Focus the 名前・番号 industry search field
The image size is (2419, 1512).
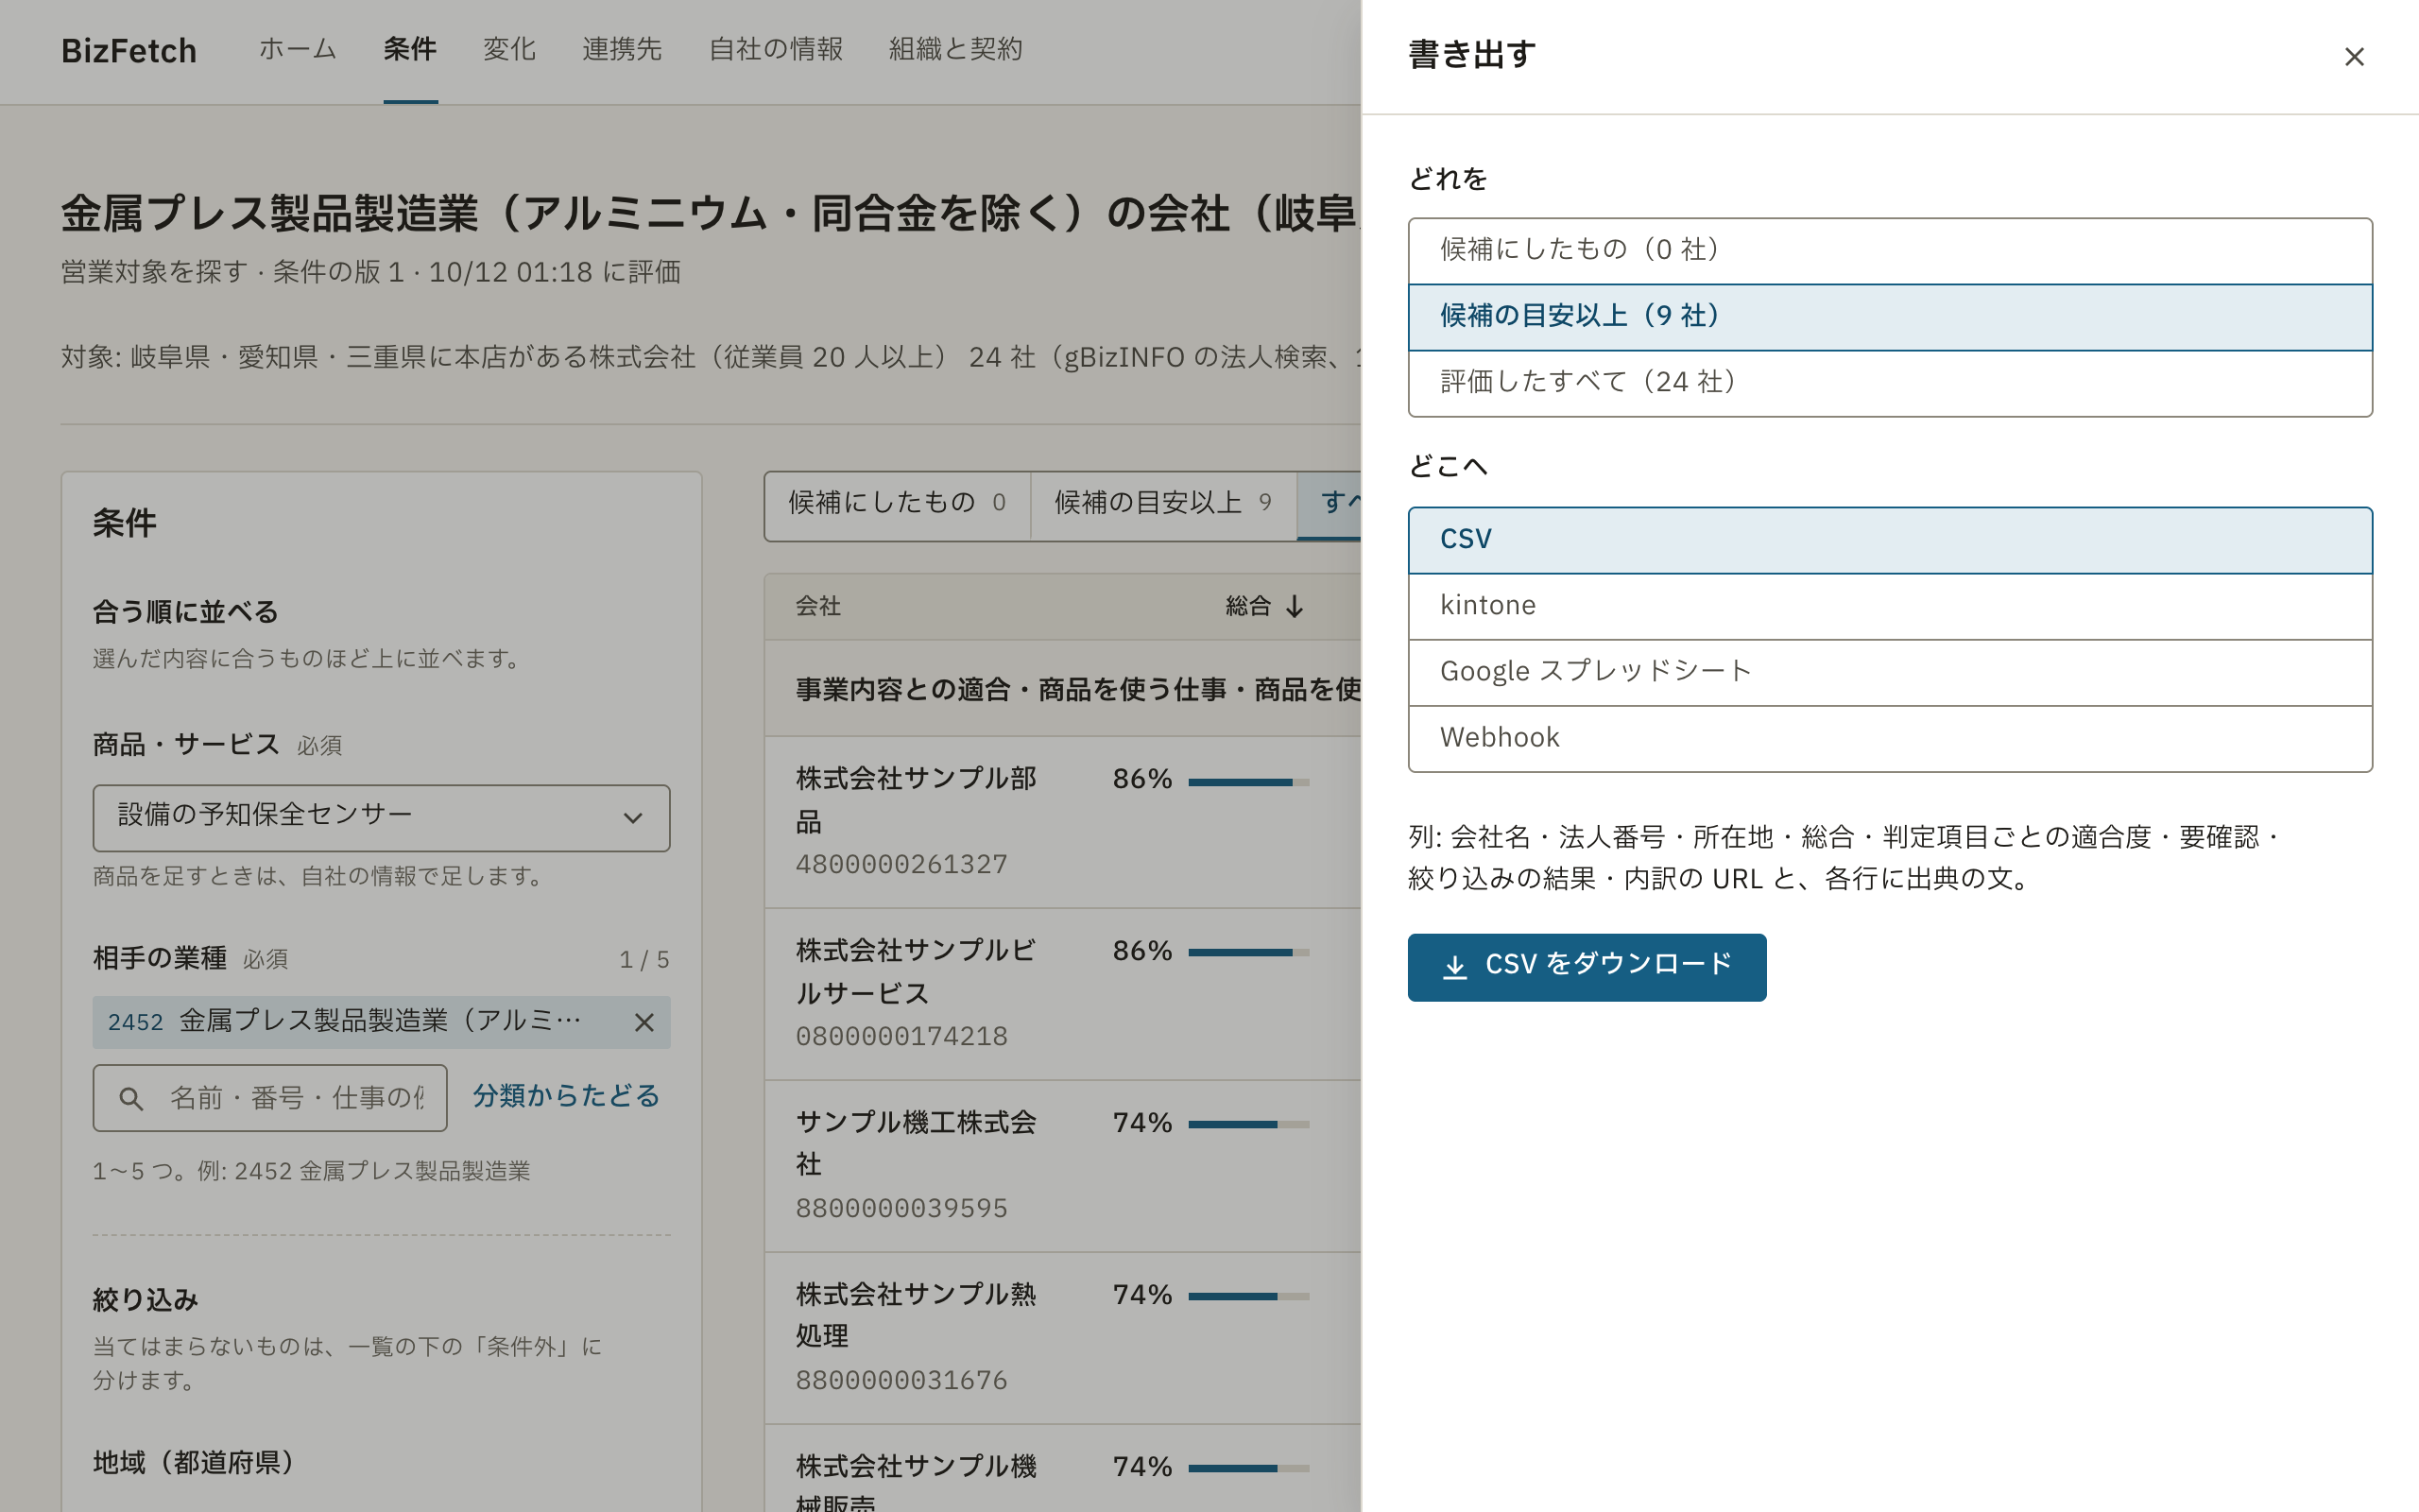(270, 1098)
